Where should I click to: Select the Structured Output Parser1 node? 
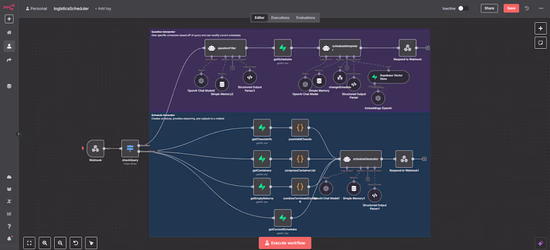pyautogui.click(x=374, y=195)
